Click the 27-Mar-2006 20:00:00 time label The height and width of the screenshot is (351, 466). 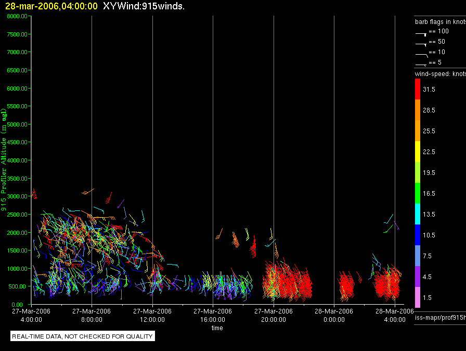click(x=274, y=315)
